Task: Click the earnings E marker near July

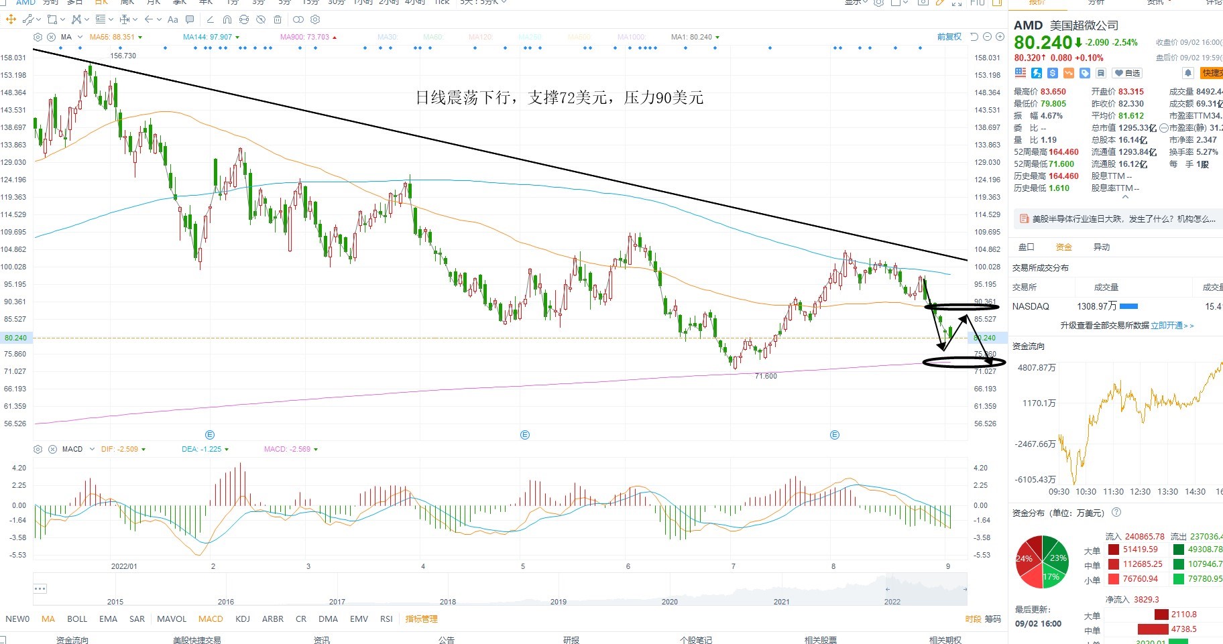Action: [835, 435]
